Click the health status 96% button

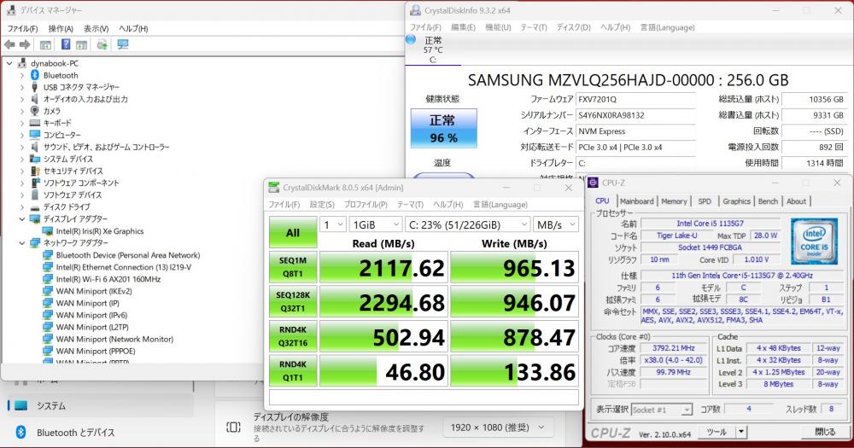click(443, 129)
